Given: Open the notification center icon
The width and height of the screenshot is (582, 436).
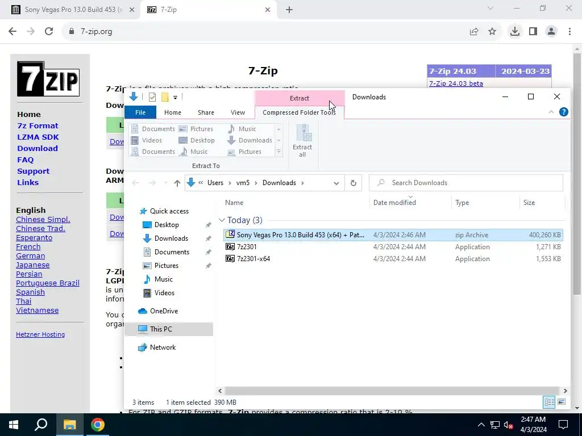Looking at the screenshot, I should point(563,425).
